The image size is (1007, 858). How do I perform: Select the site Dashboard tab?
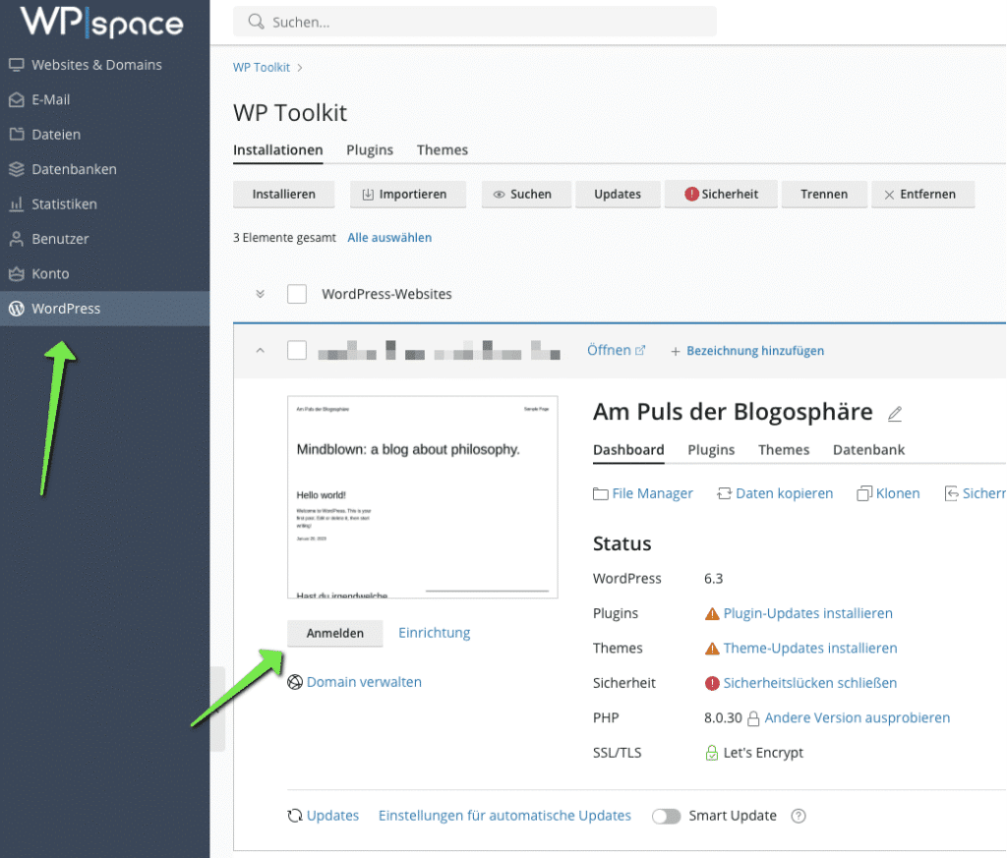tap(628, 450)
